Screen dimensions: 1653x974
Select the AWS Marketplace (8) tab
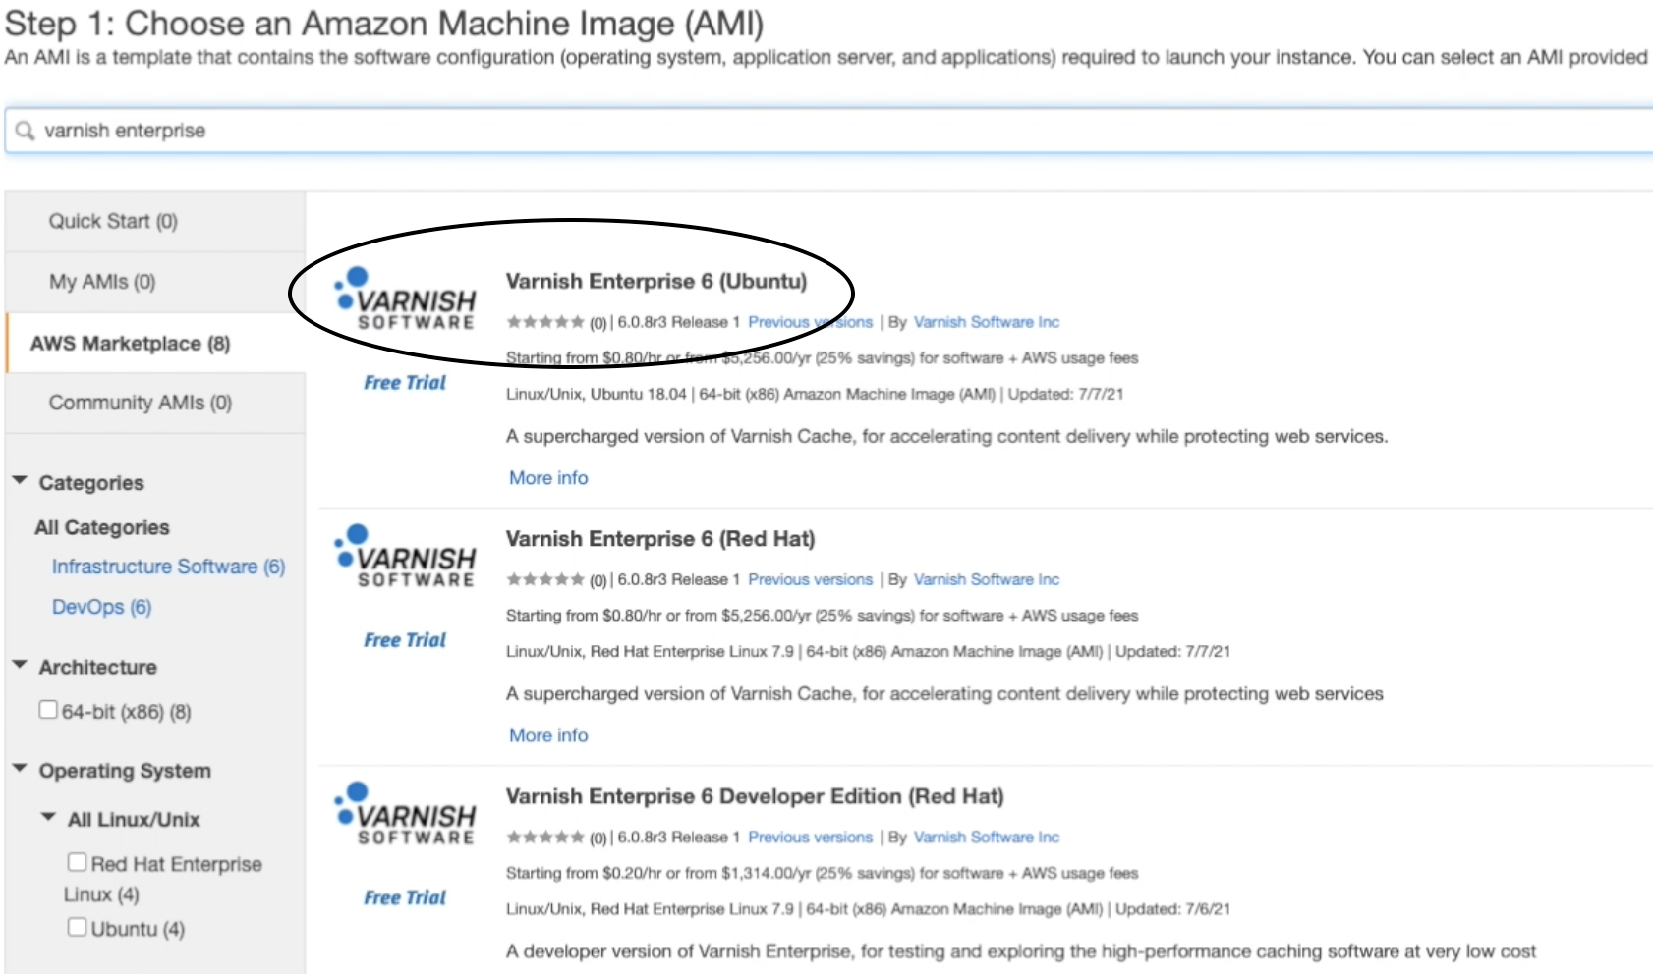(x=155, y=343)
